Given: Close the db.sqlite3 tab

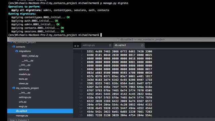Looking at the screenshot, I should coord(142,45).
